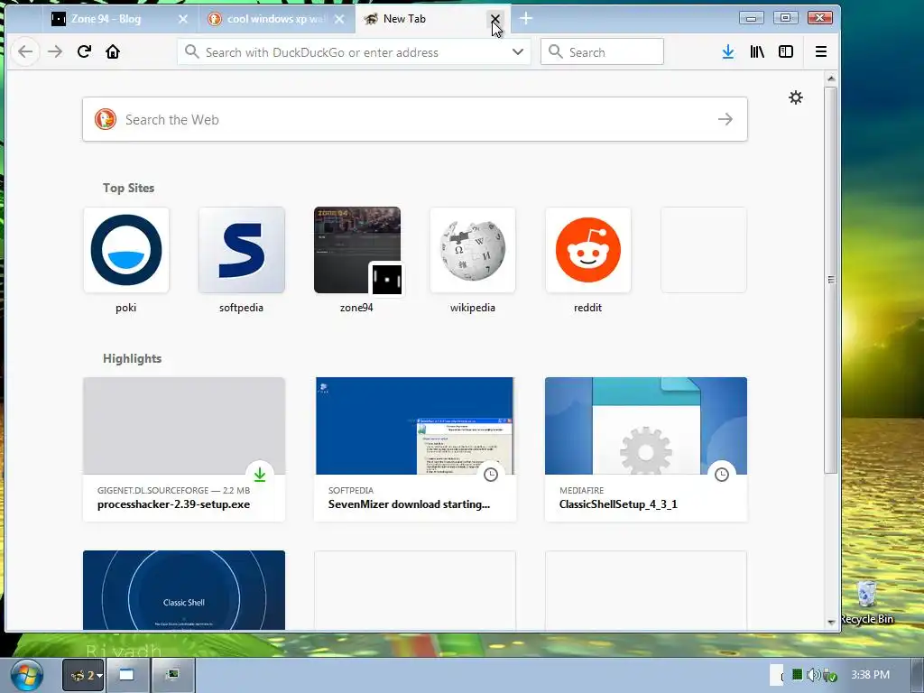Focus the address bar field
The image size is (924, 693).
click(x=354, y=51)
